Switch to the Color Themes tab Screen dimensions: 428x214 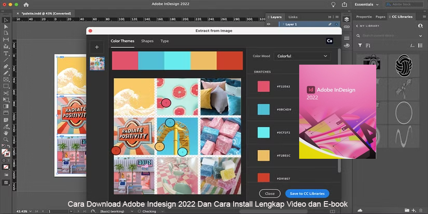pos(122,41)
